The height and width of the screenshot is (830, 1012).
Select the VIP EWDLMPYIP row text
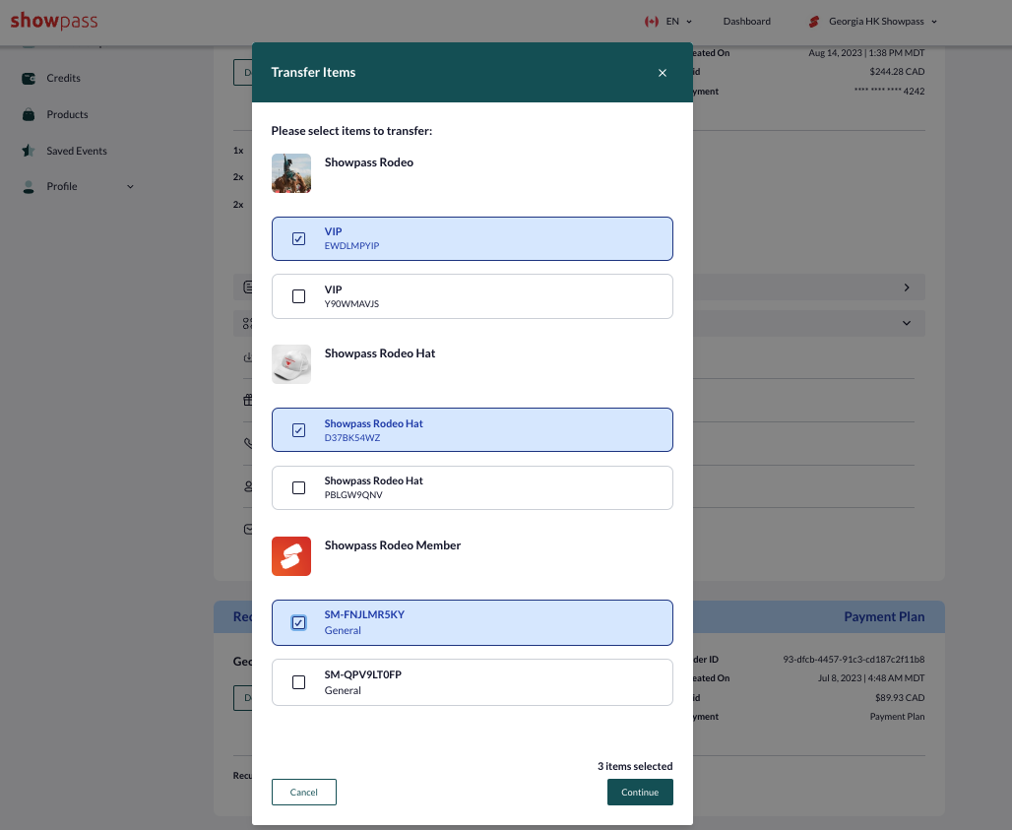pyautogui.click(x=351, y=238)
